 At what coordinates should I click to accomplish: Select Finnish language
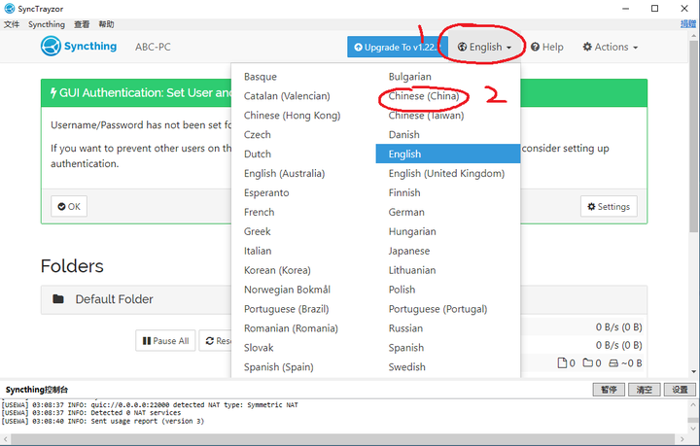pyautogui.click(x=404, y=192)
